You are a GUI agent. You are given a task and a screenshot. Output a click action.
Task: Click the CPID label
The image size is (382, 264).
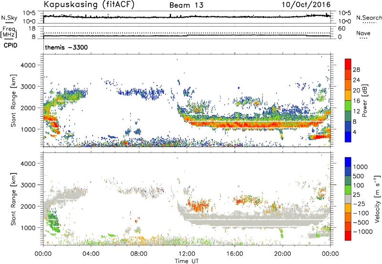pyautogui.click(x=11, y=45)
